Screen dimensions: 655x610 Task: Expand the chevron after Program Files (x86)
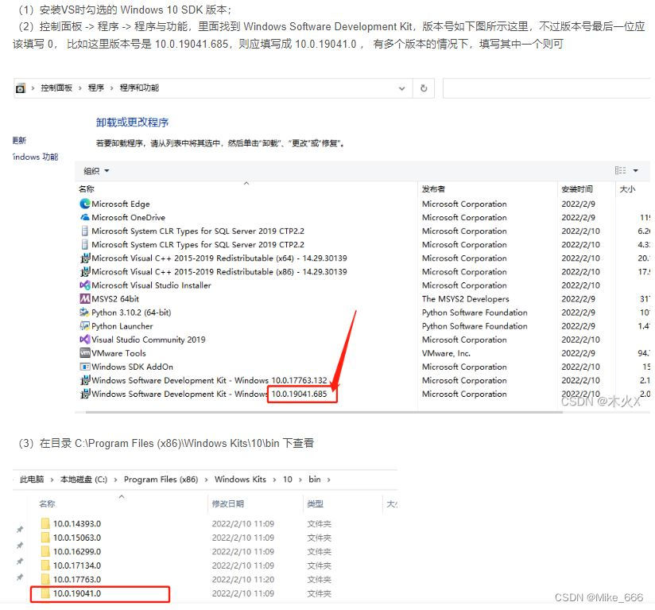pyautogui.click(x=206, y=480)
